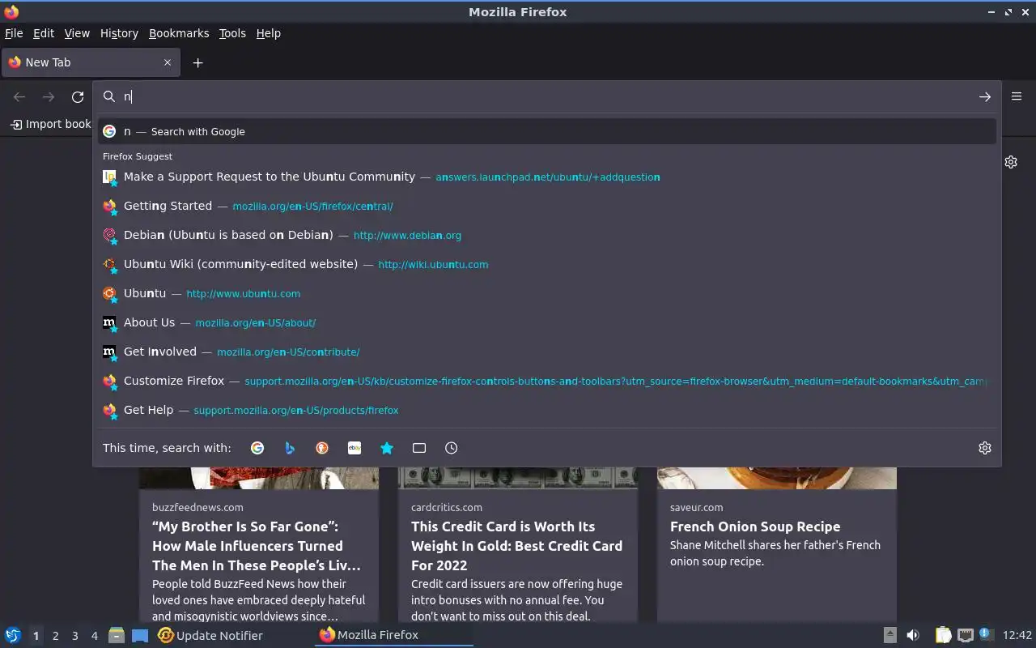This screenshot has height=648, width=1036.
Task: Open the Edit menu
Action: point(44,33)
